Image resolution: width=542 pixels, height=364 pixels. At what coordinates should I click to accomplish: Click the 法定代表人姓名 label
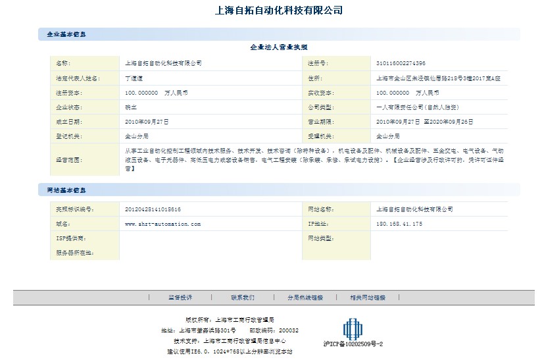78,78
